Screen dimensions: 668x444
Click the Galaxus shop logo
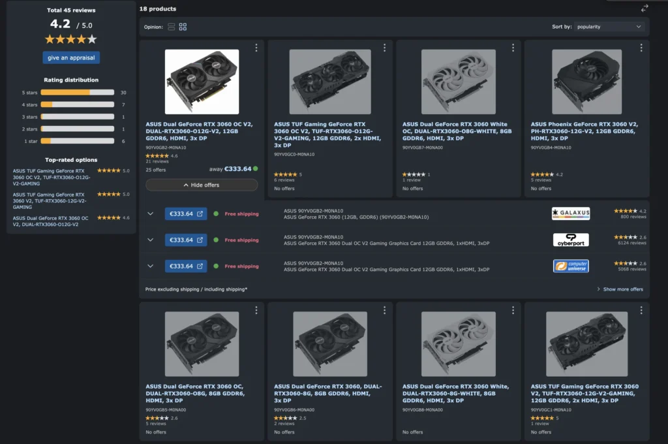[x=571, y=214]
